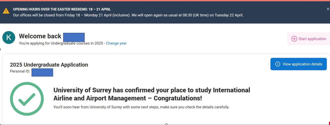Click the Change year link
The height and width of the screenshot is (125, 330).
coord(116,43)
